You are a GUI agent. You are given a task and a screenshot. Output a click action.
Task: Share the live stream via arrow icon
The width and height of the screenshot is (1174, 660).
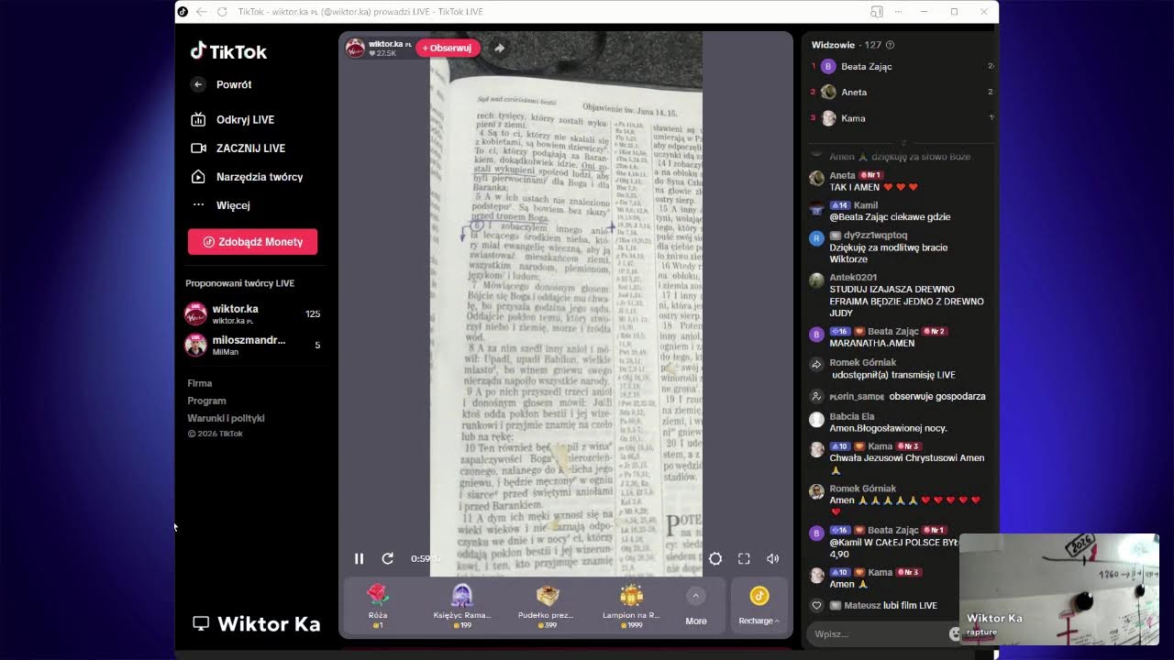tap(499, 48)
